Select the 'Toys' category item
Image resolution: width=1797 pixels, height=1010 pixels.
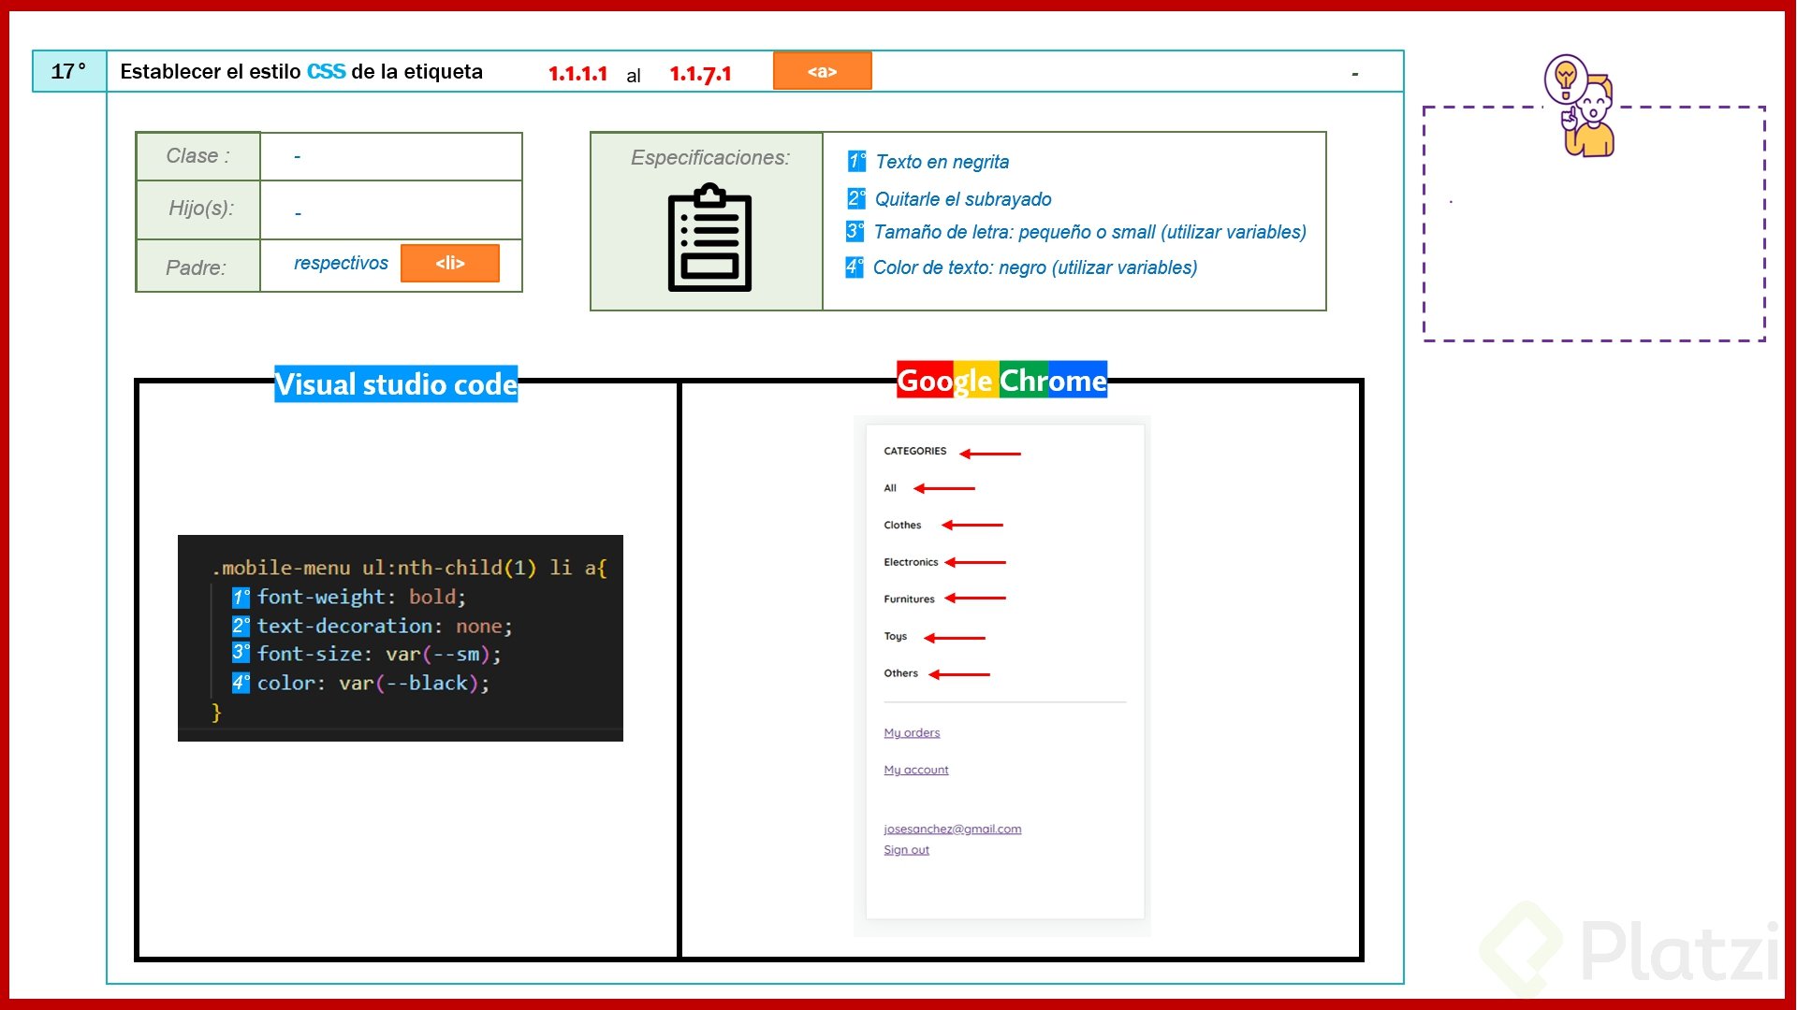[x=895, y=636]
